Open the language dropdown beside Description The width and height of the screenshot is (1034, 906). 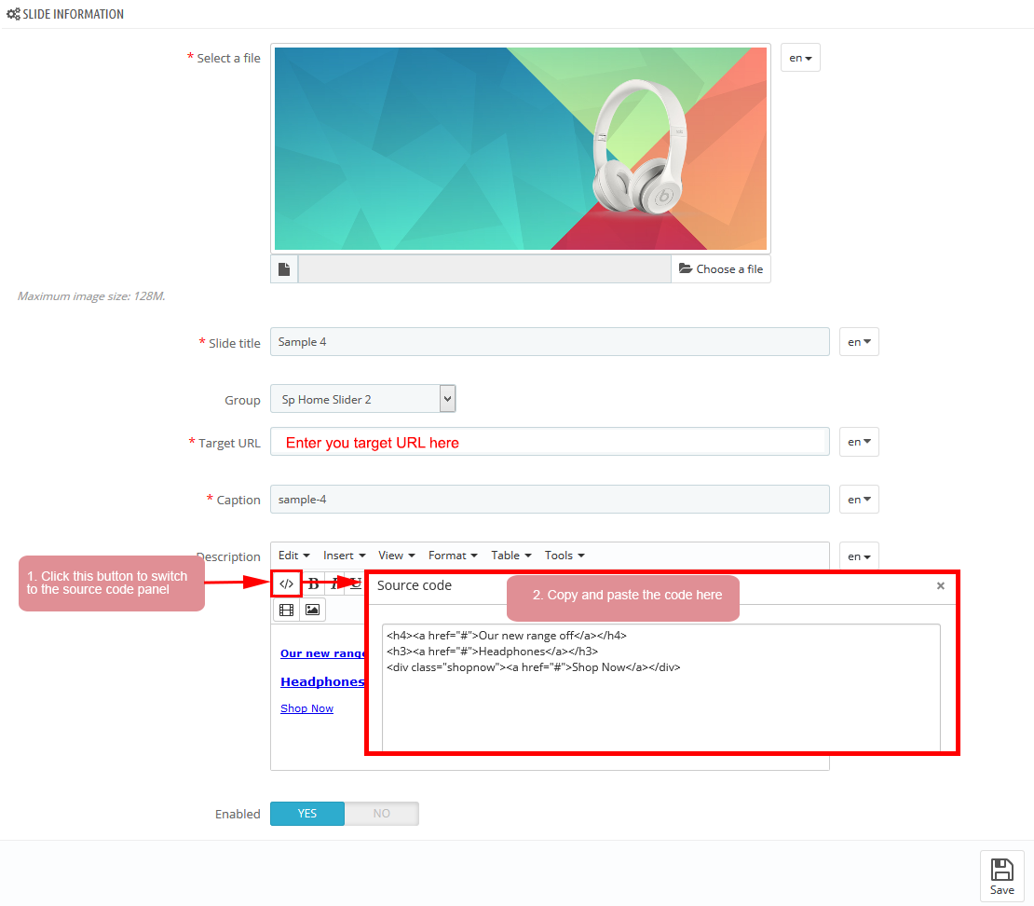click(x=859, y=556)
